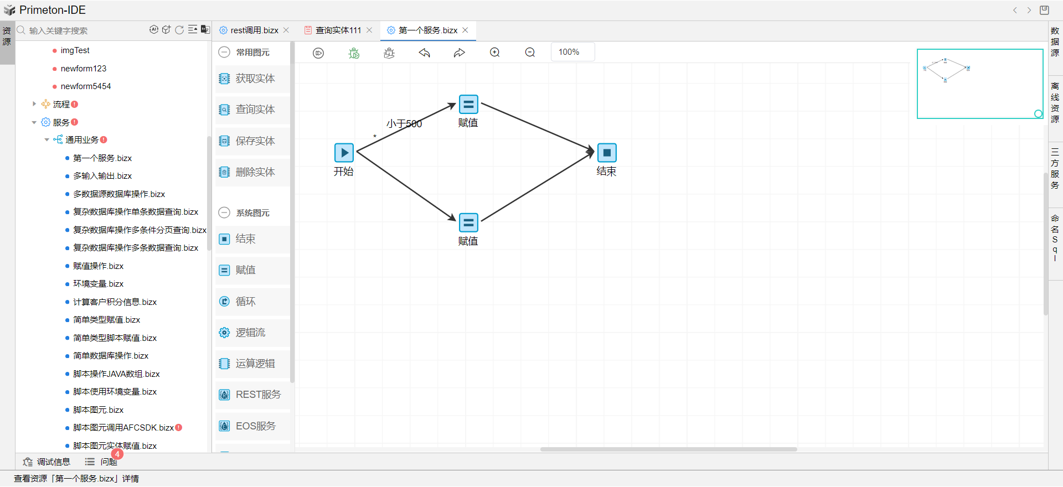
Task: Select the REST服务 palette element
Action: coord(257,395)
